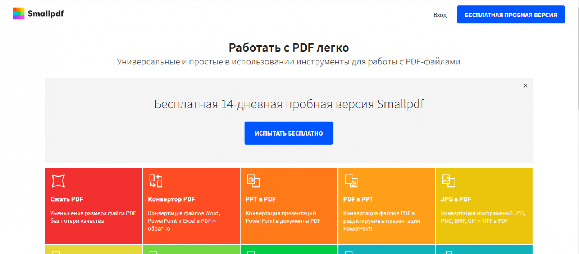Open the JPG в PDF title link
579x254 pixels.
[456, 199]
